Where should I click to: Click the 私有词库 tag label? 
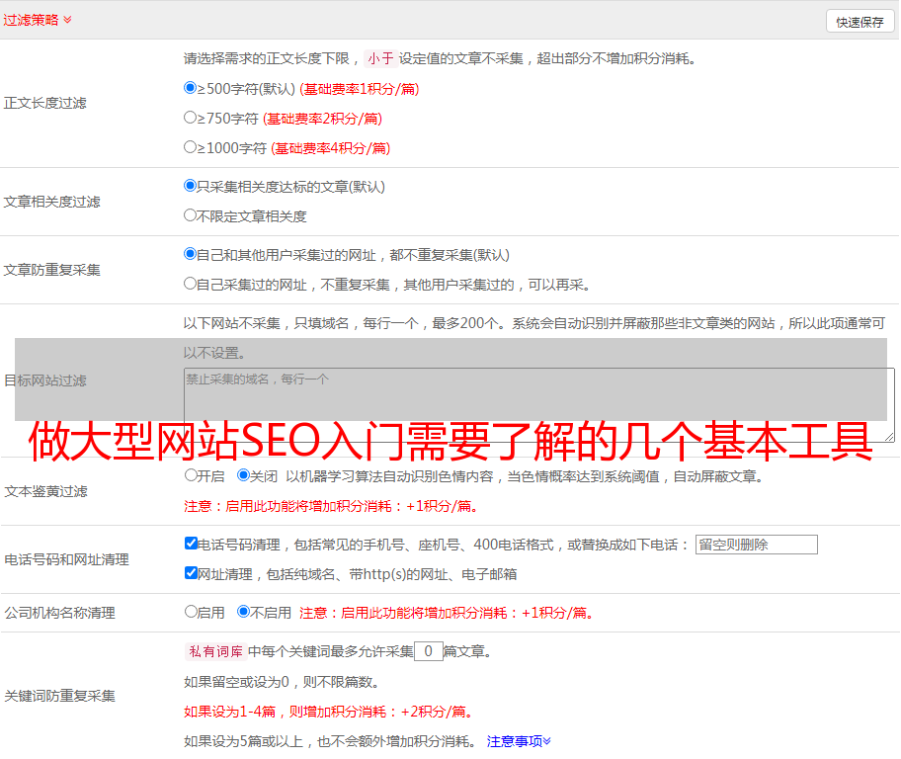(x=213, y=651)
